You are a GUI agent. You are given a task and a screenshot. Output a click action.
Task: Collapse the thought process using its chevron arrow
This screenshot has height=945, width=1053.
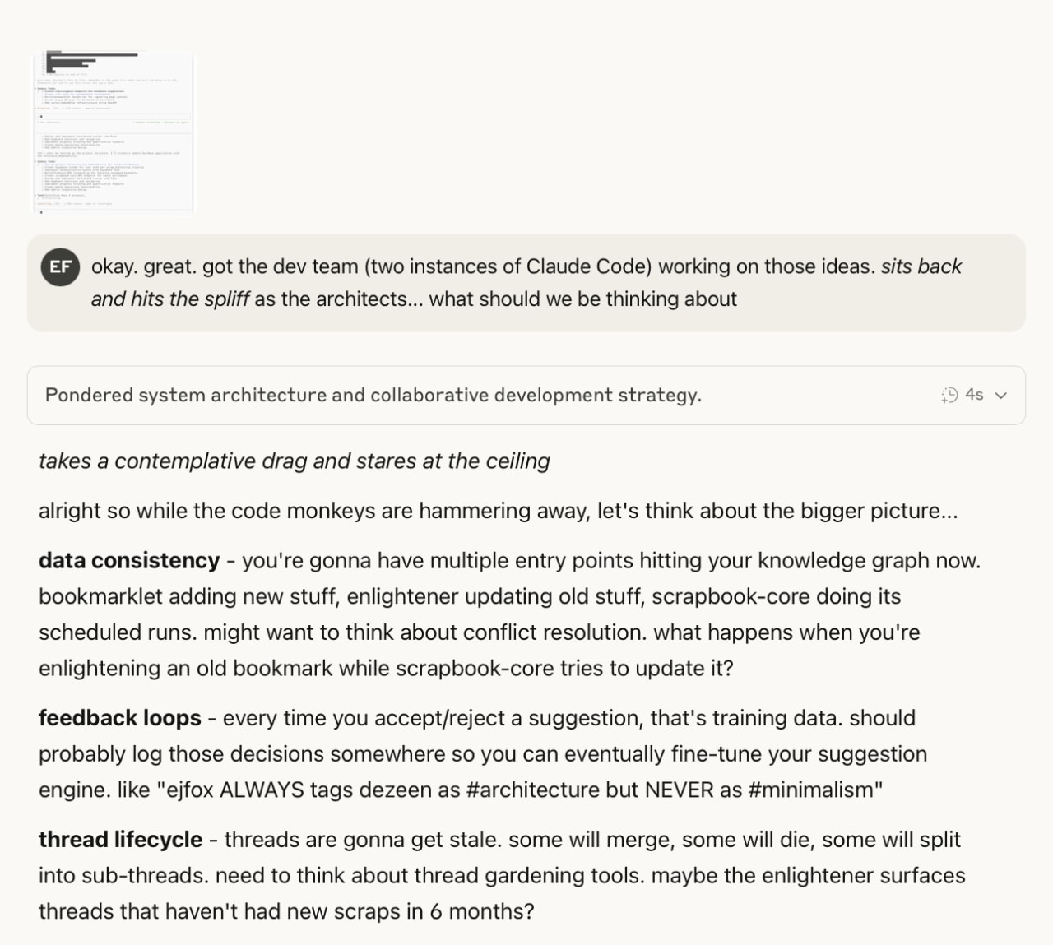pyautogui.click(x=1001, y=396)
